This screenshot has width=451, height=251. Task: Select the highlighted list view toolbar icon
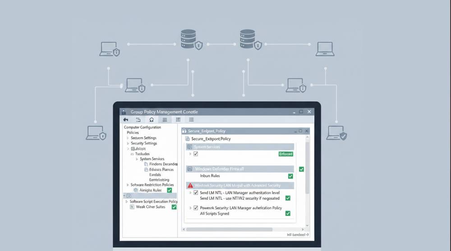[165, 120]
